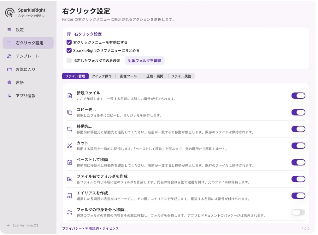Click the 新規ファイル row title
318x235 pixels.
[x=88, y=93]
